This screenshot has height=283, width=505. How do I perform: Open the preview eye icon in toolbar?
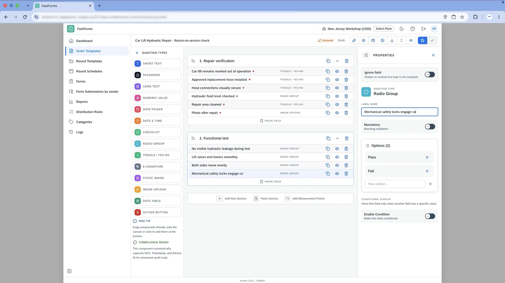point(411,40)
